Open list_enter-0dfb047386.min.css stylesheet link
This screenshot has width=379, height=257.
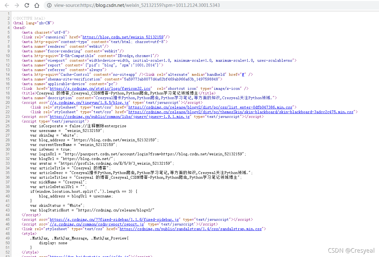(x=210, y=107)
